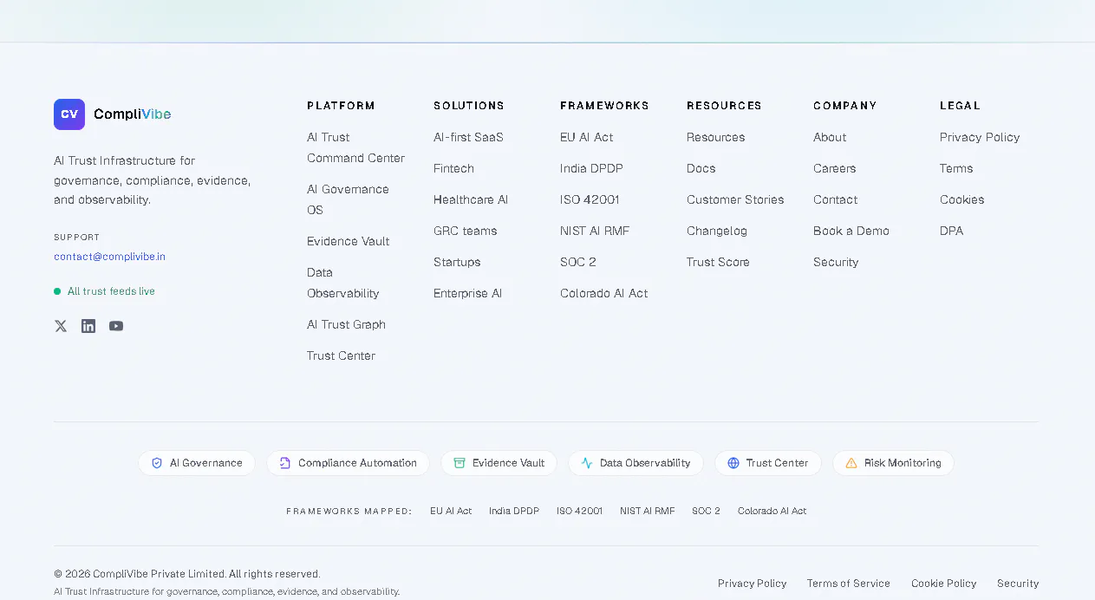Click the shield icon in AI Governance pill
1095x600 pixels.
157,463
